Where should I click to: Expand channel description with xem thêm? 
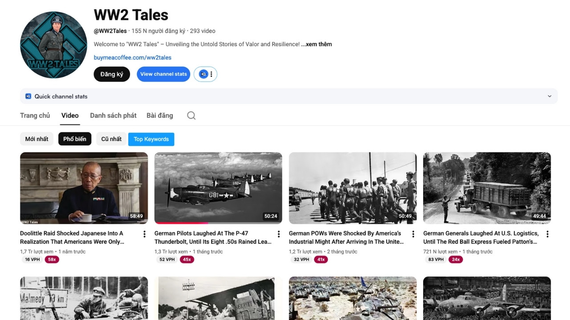click(317, 44)
